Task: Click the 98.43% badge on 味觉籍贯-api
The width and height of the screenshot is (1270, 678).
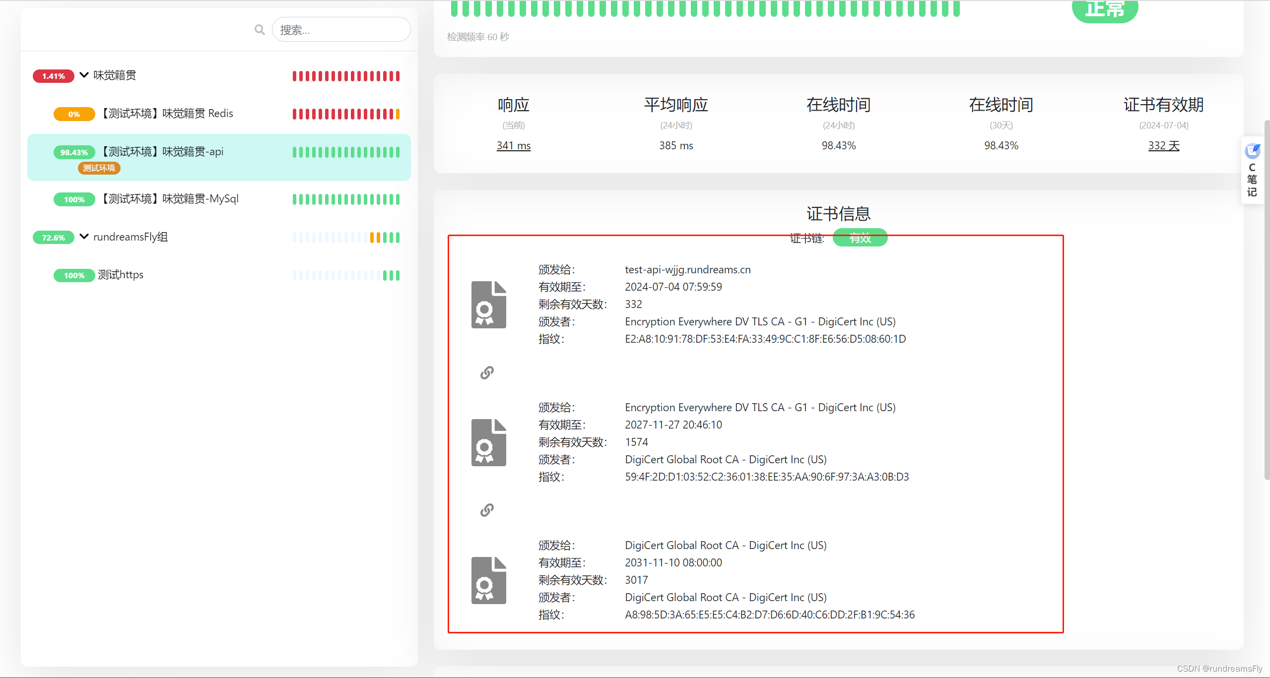Action: click(74, 152)
